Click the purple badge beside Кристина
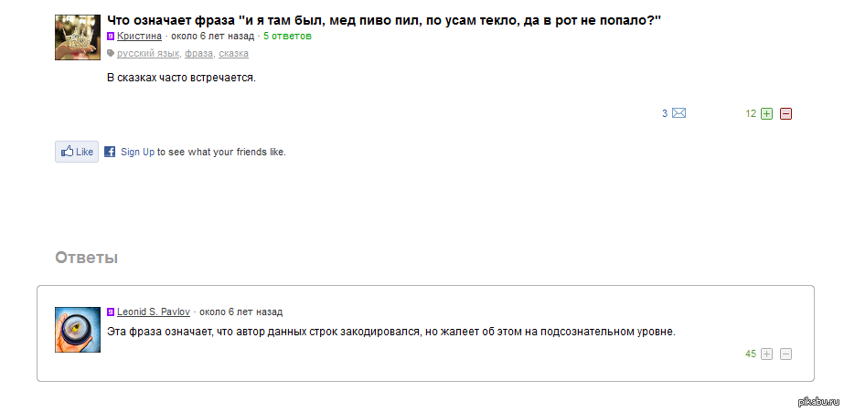844x412 pixels. pyautogui.click(x=111, y=37)
